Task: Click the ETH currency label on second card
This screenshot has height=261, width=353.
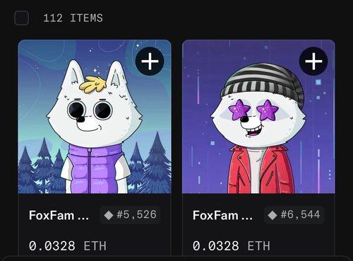Action: (259, 246)
